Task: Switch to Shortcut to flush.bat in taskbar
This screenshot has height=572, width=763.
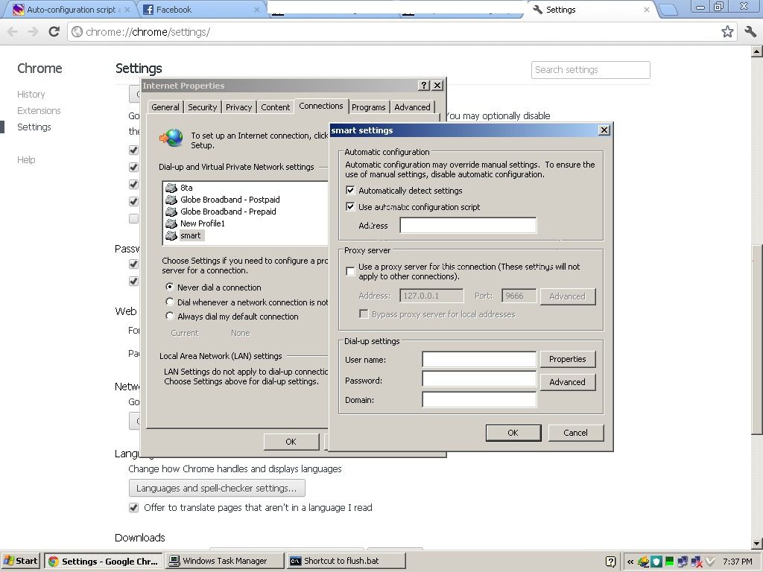Action: point(346,562)
